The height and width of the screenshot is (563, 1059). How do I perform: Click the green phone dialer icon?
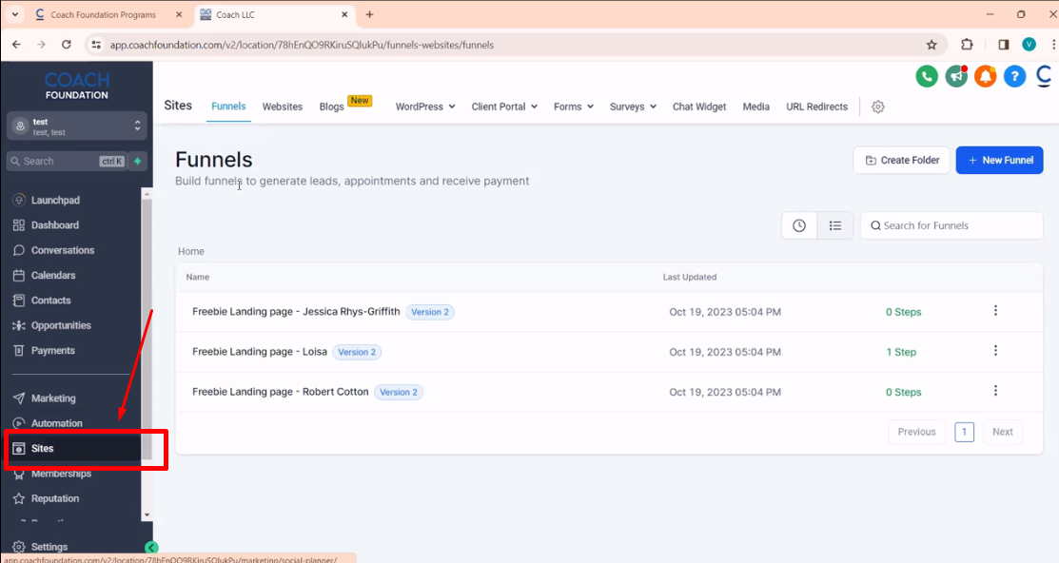[927, 76]
